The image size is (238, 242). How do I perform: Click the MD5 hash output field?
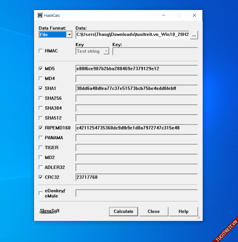pos(136,69)
